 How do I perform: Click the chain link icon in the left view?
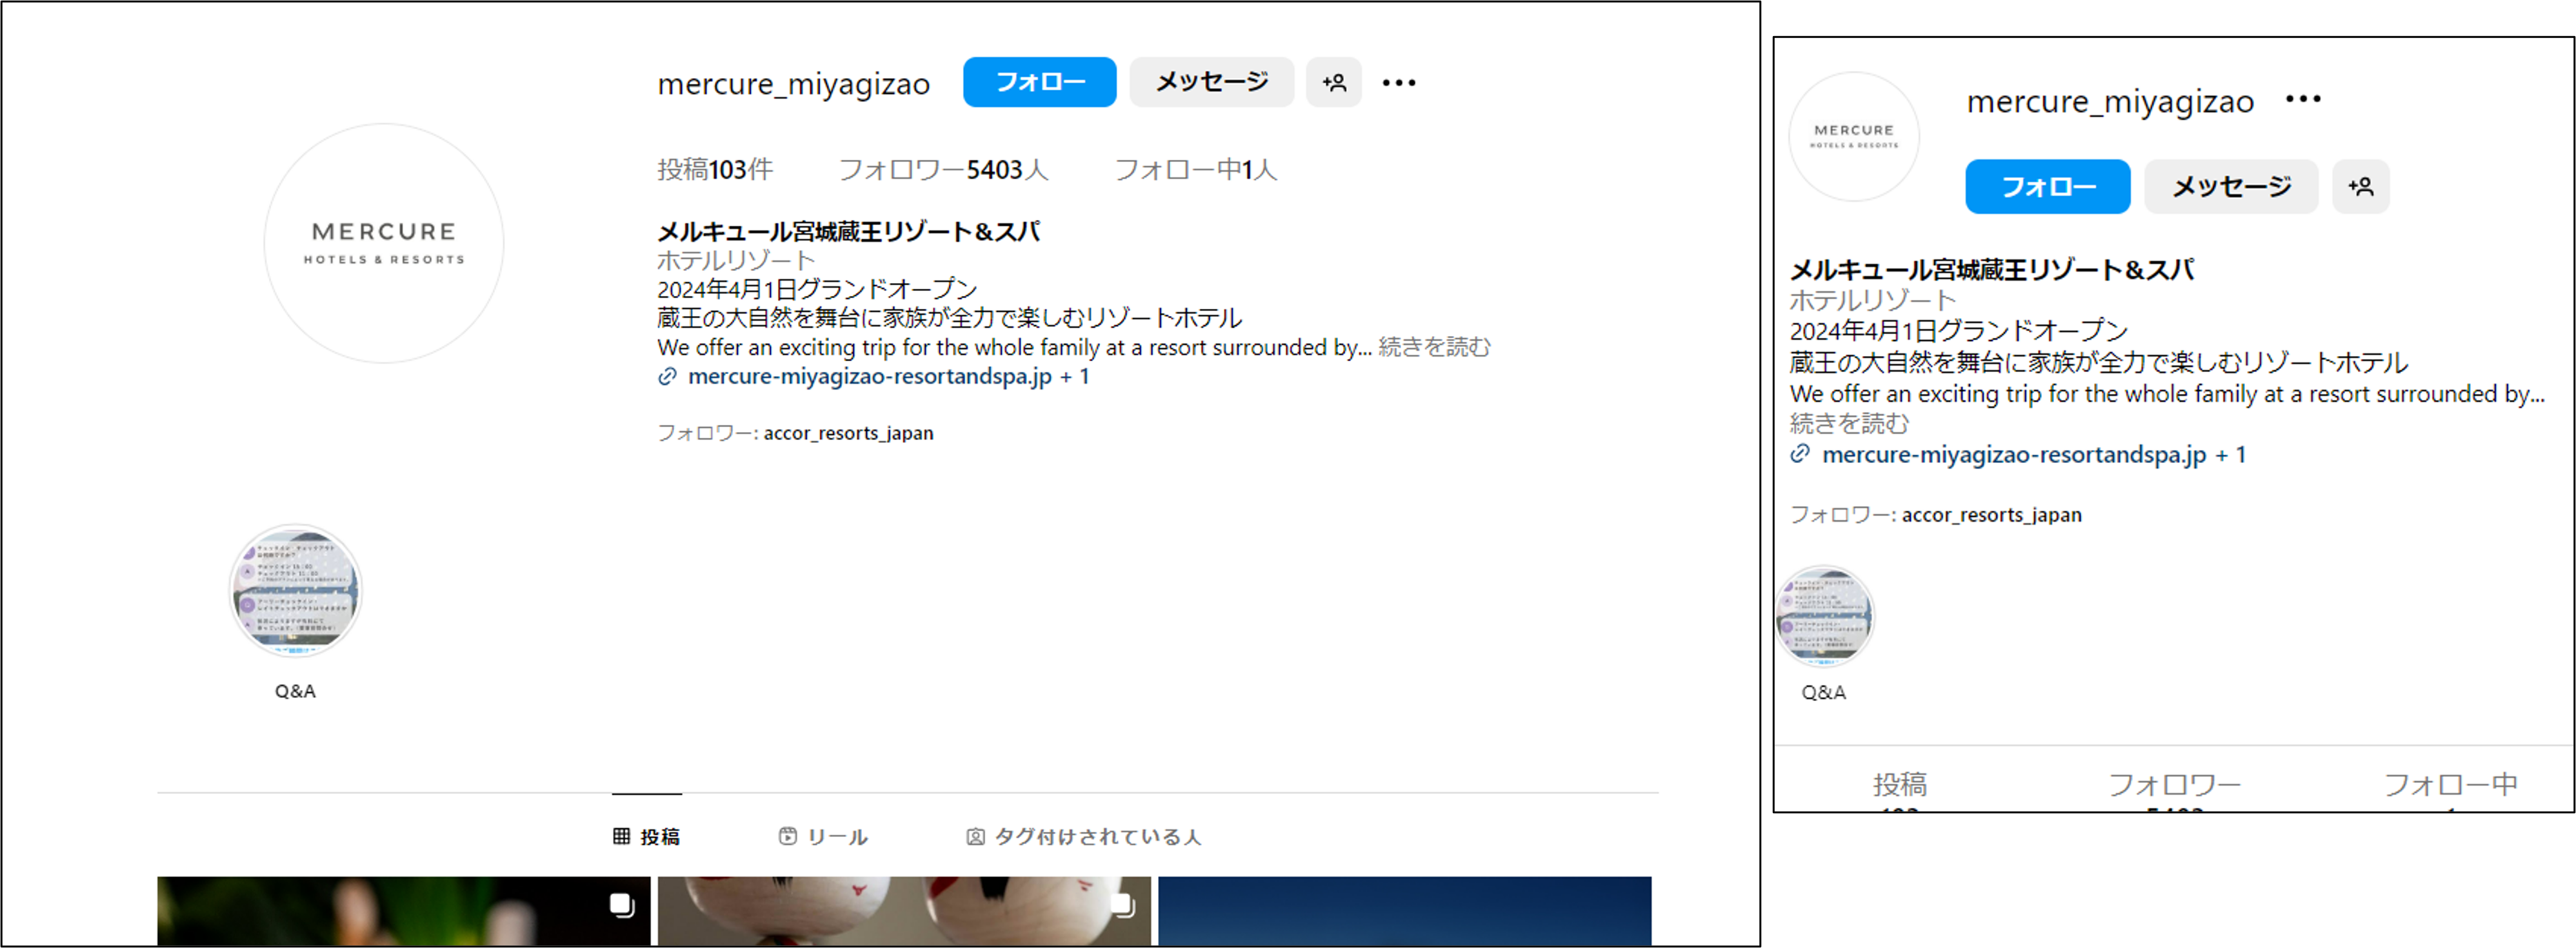(x=667, y=377)
